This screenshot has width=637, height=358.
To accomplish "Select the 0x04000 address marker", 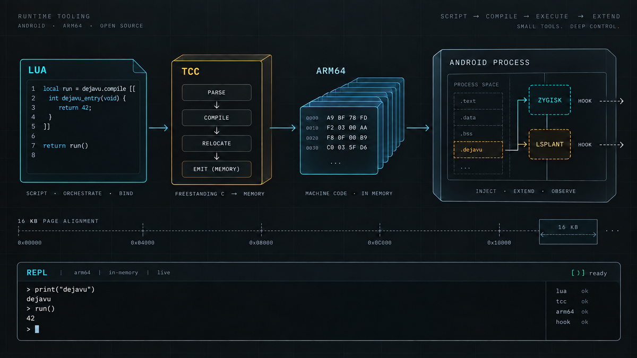I will pyautogui.click(x=143, y=243).
